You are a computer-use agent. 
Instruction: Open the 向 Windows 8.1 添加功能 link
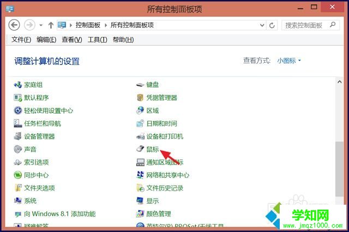59,214
